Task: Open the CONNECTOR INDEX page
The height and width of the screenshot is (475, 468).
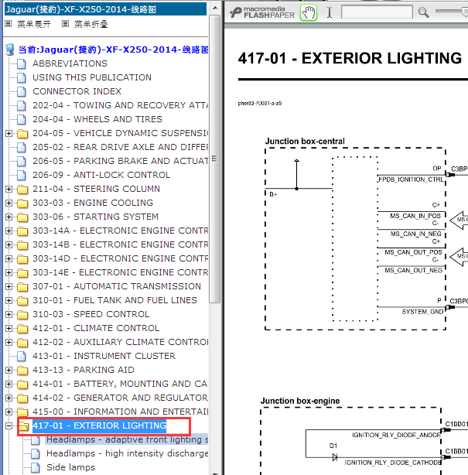Action: 77,91
